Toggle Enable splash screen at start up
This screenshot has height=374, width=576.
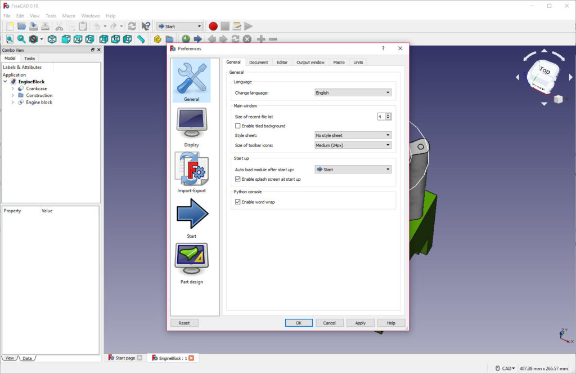click(238, 179)
